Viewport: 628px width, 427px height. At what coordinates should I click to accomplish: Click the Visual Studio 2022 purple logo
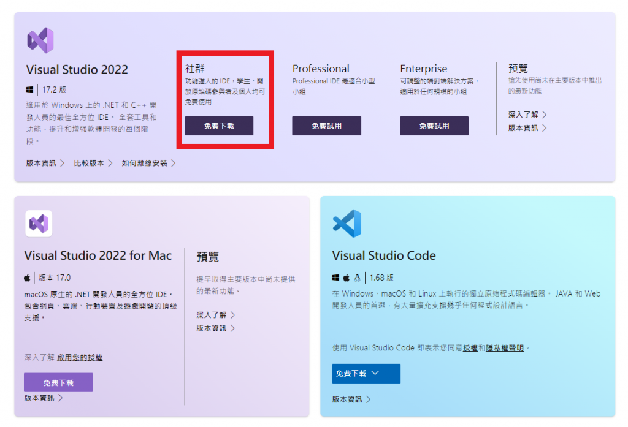[x=40, y=40]
